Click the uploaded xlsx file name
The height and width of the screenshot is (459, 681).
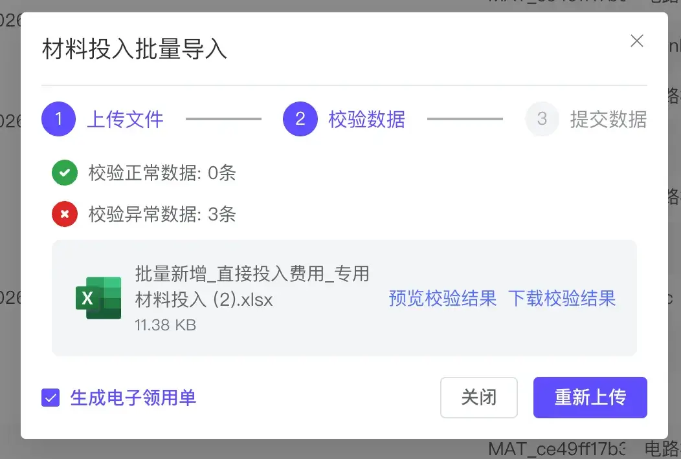252,286
